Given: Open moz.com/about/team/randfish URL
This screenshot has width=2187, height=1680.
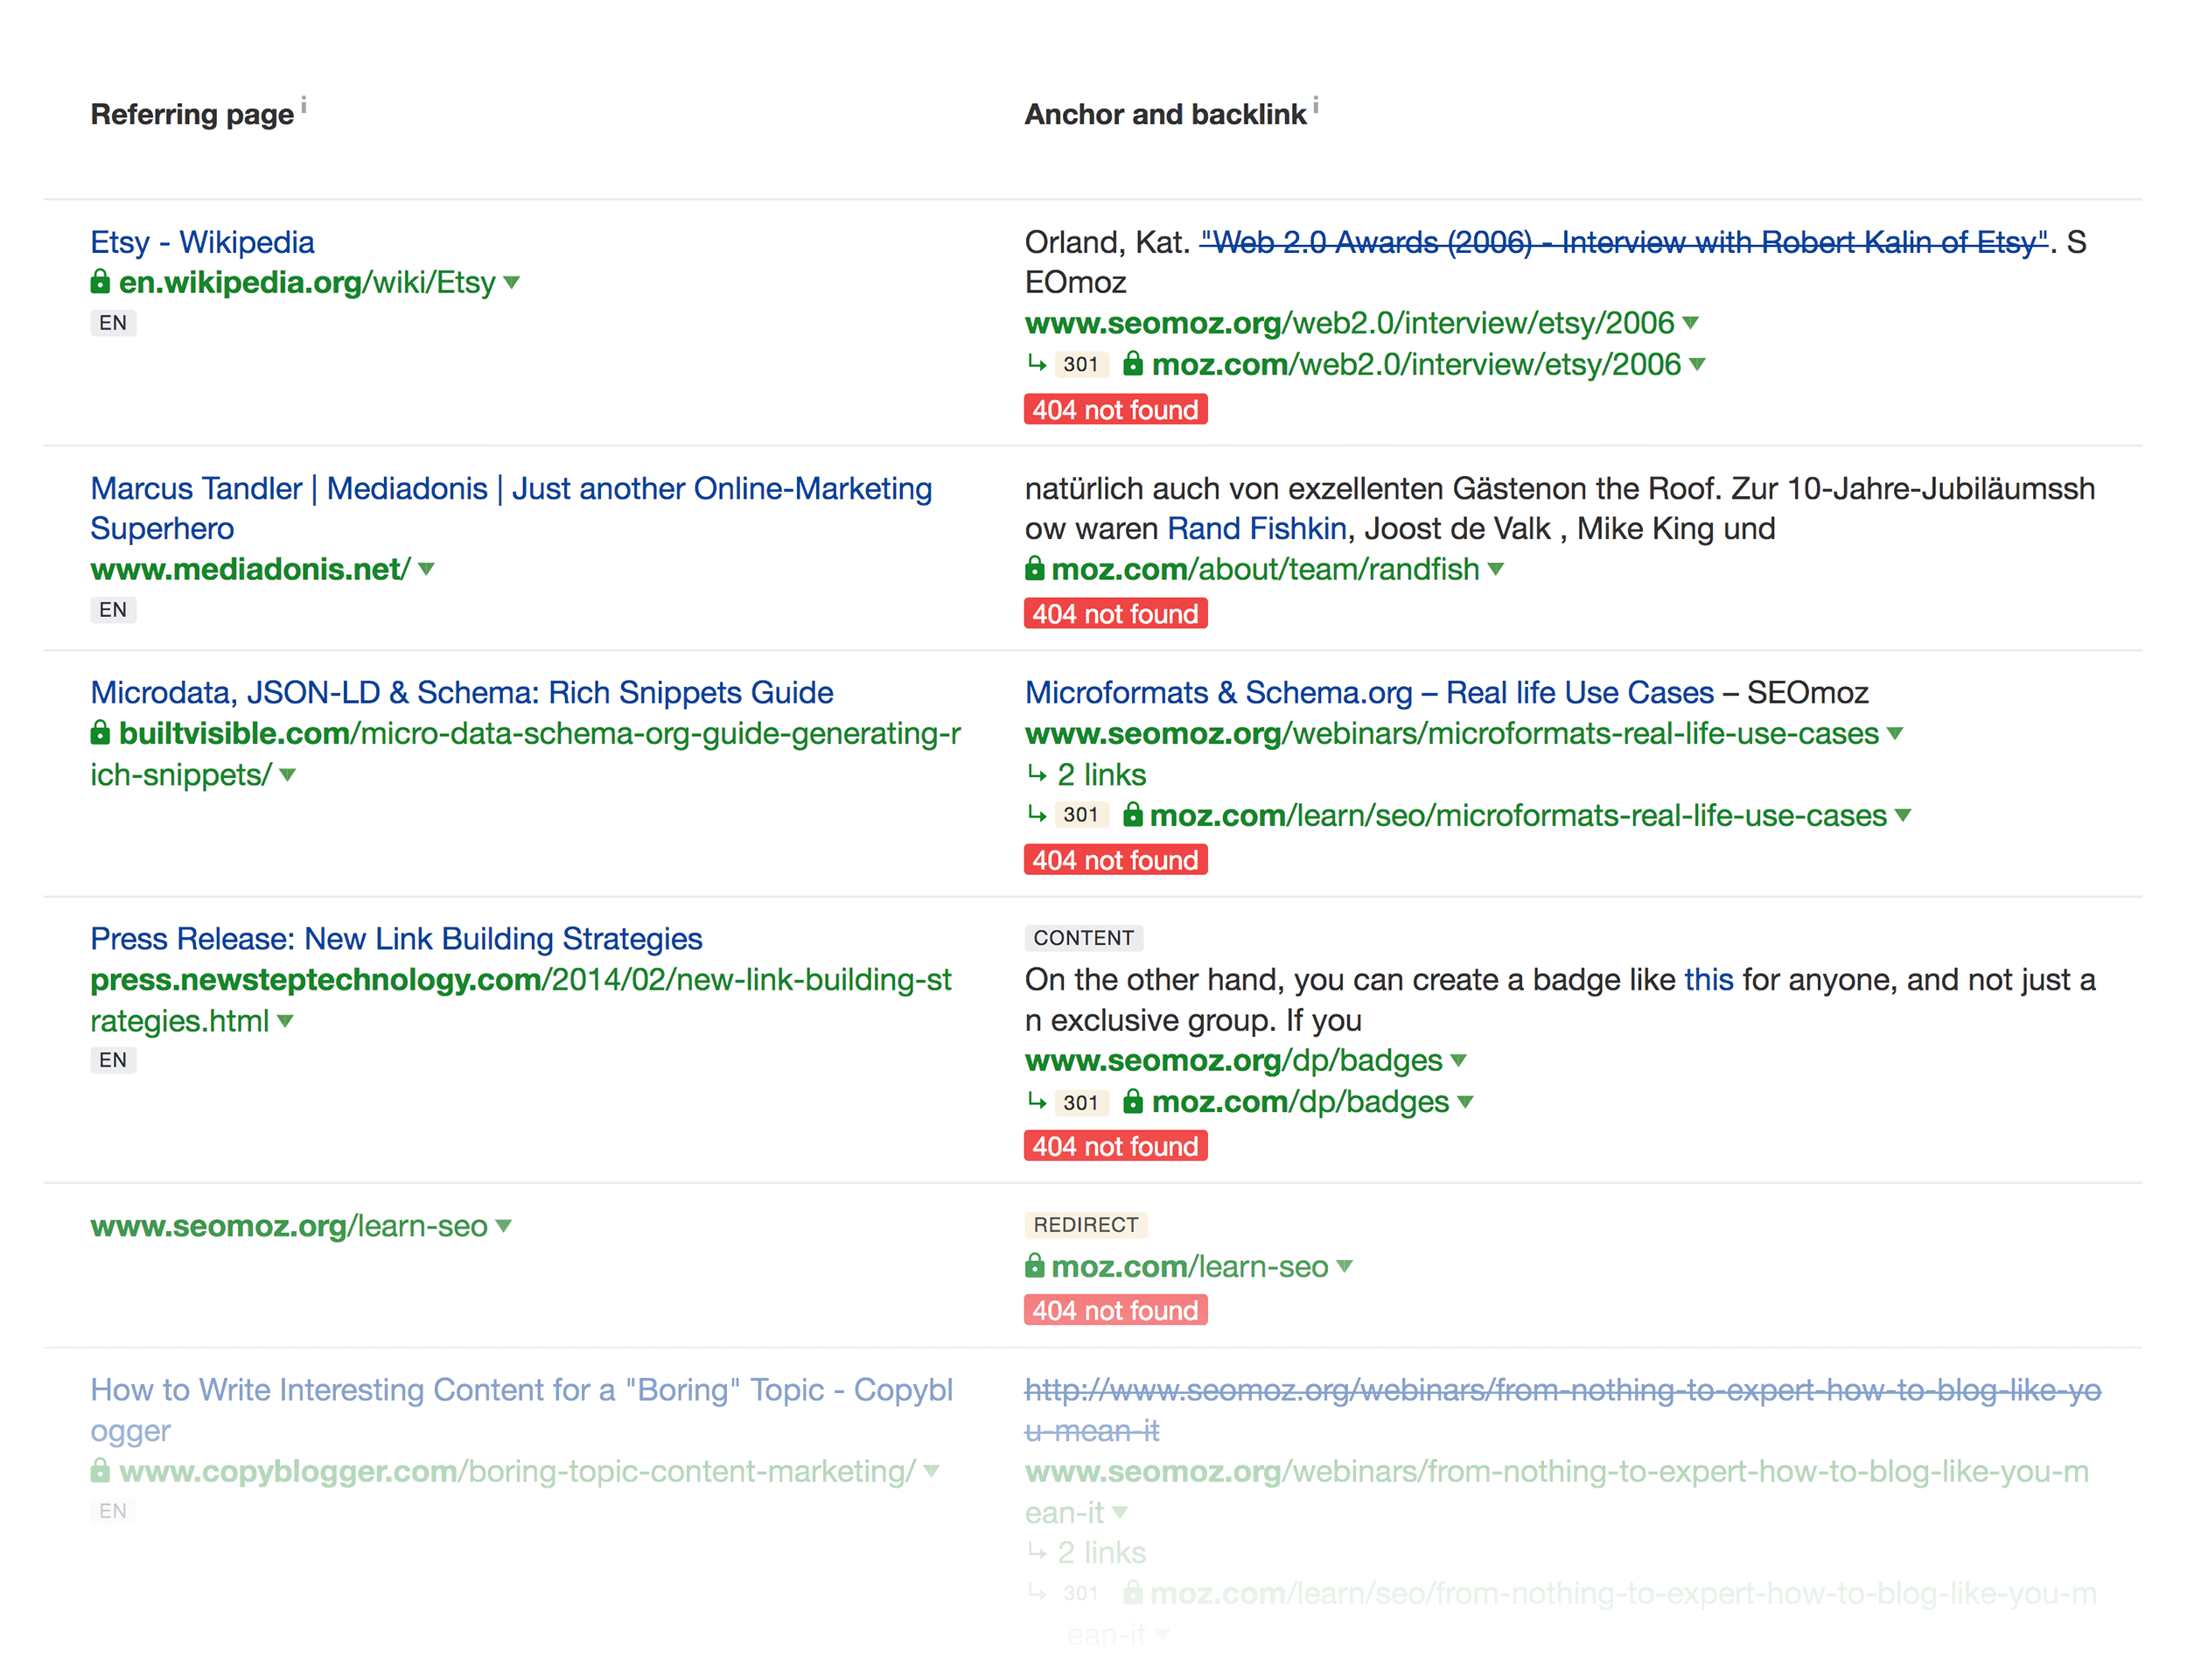Looking at the screenshot, I should (1264, 569).
